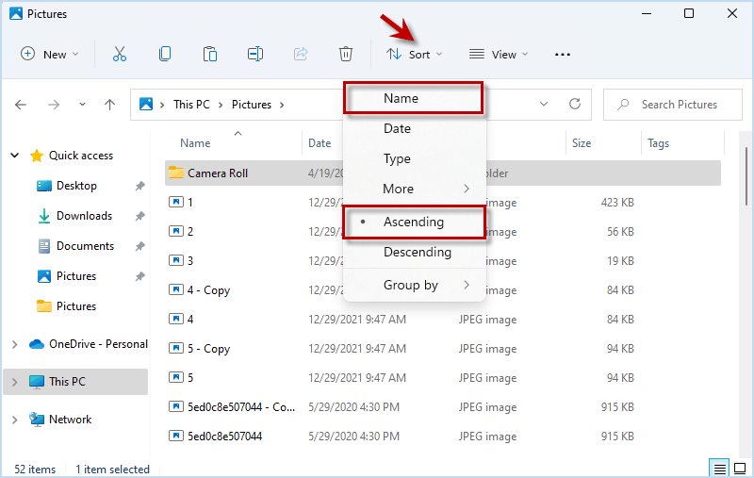Open the View dropdown in toolbar
Image resolution: width=754 pixels, height=478 pixels.
(x=499, y=55)
